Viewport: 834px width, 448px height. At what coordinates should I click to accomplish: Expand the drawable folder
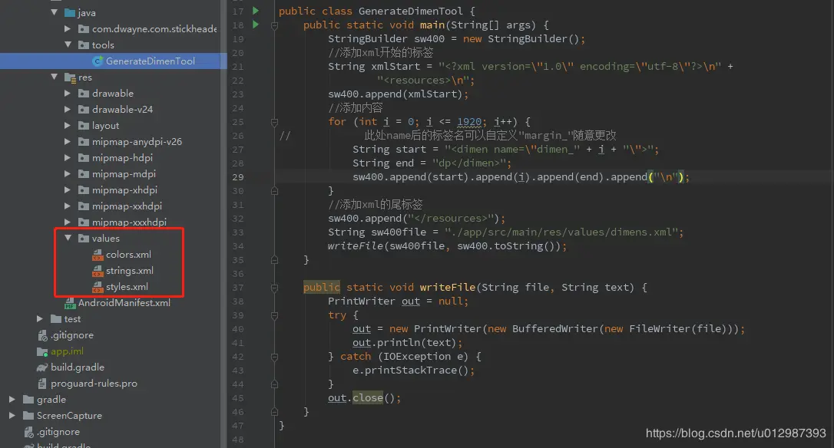pos(68,93)
